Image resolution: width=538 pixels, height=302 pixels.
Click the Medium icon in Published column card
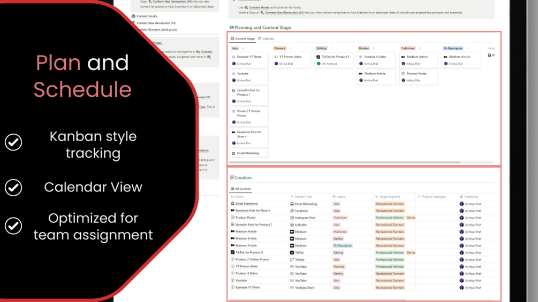[x=403, y=57]
